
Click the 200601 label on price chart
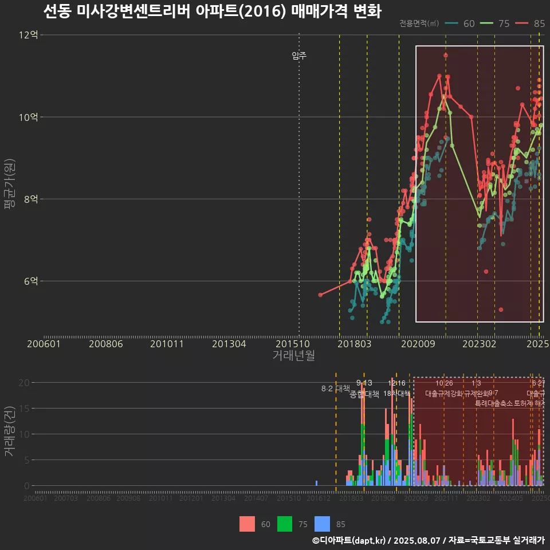[44, 344]
